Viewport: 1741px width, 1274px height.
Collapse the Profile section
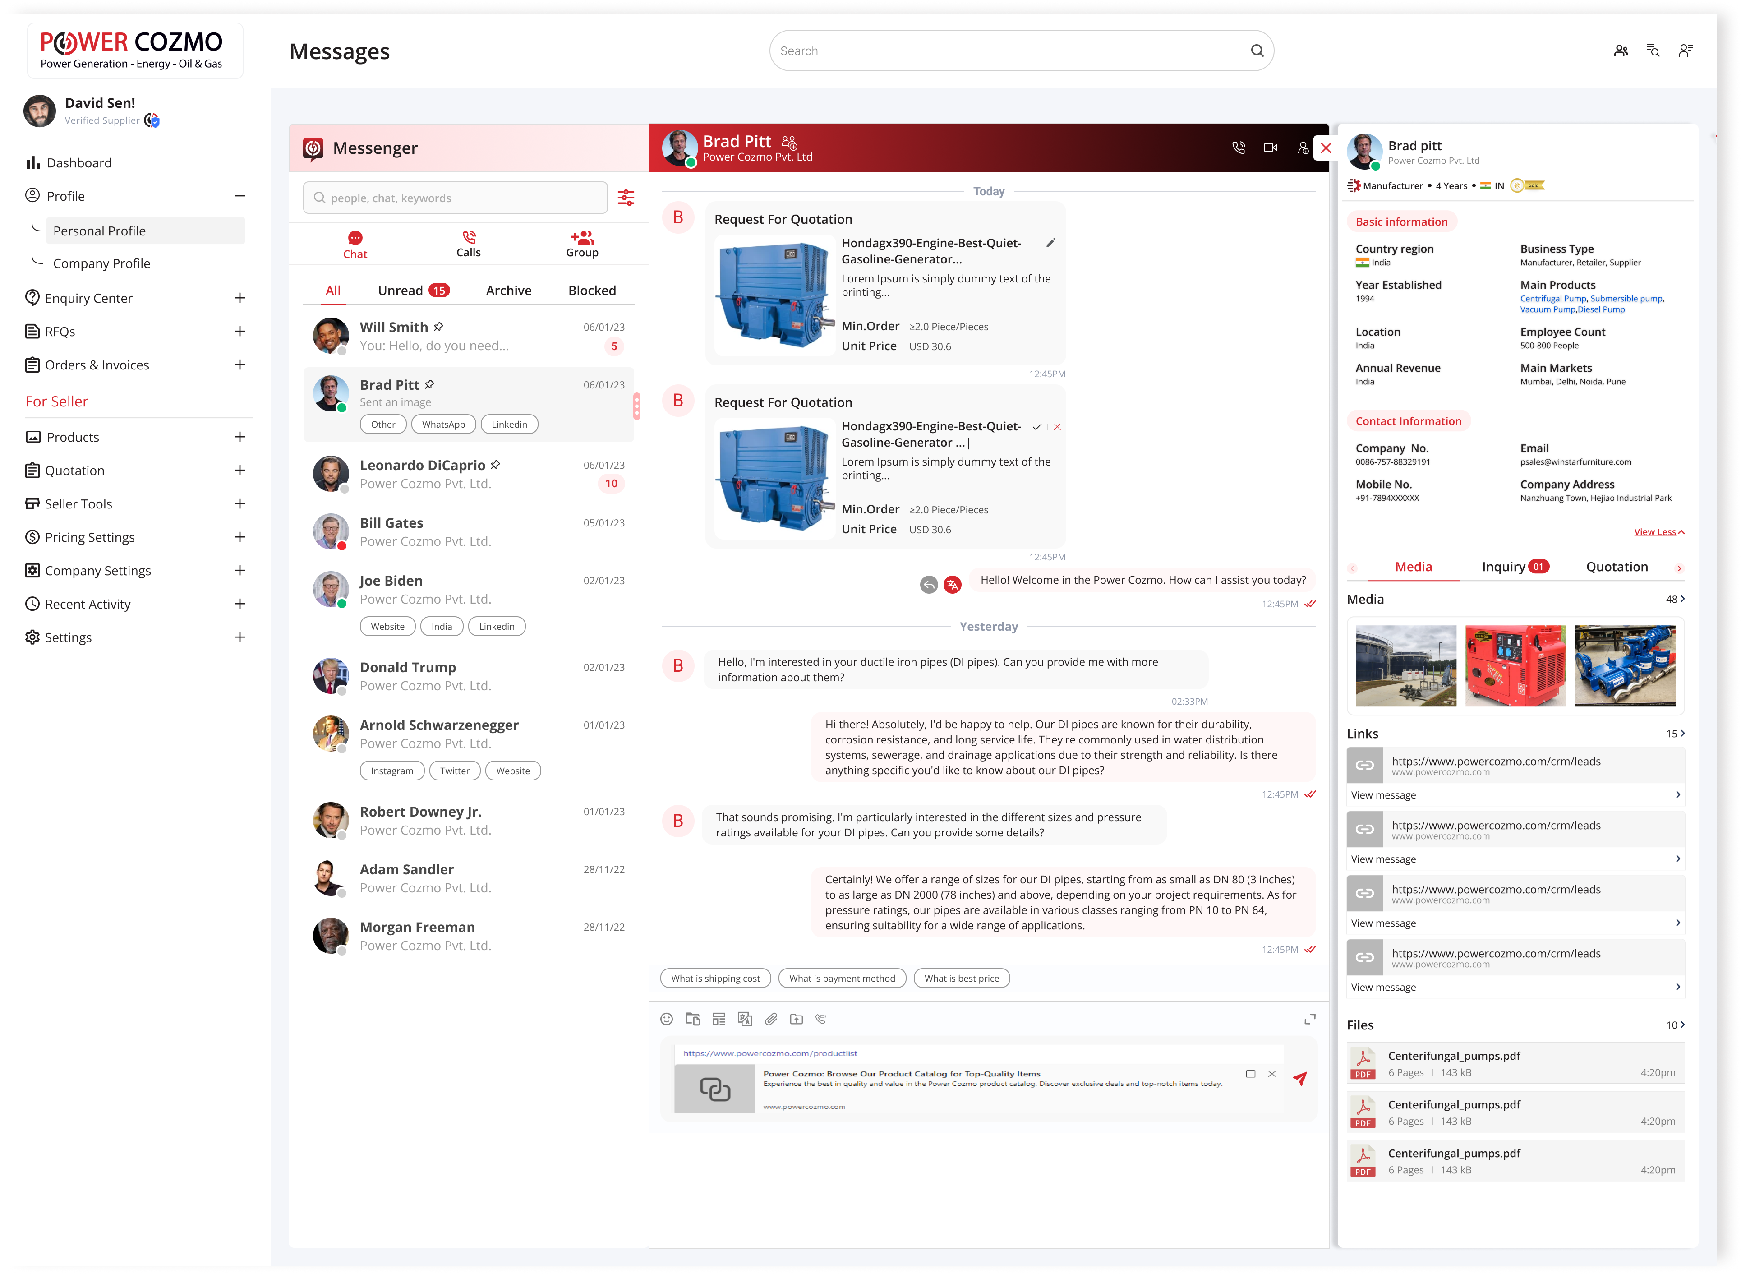(x=240, y=196)
